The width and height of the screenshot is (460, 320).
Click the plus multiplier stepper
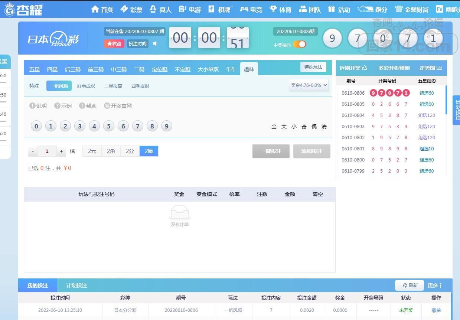62,151
